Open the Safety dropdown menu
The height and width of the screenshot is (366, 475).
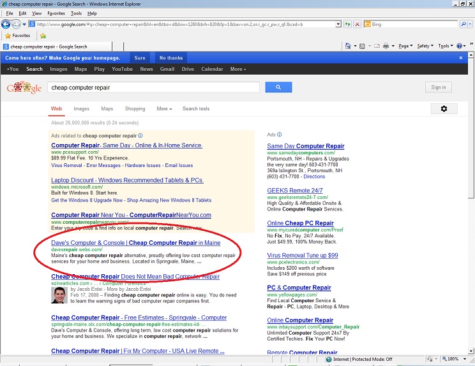[x=425, y=46]
